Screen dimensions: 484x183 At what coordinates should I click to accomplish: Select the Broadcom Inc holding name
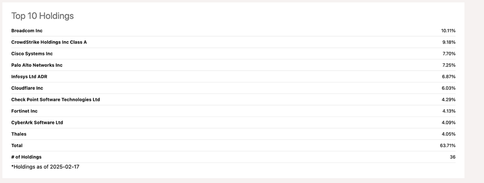[27, 31]
